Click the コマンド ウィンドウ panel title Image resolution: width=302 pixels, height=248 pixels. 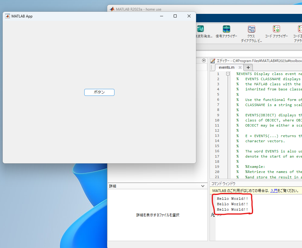click(x=223, y=184)
